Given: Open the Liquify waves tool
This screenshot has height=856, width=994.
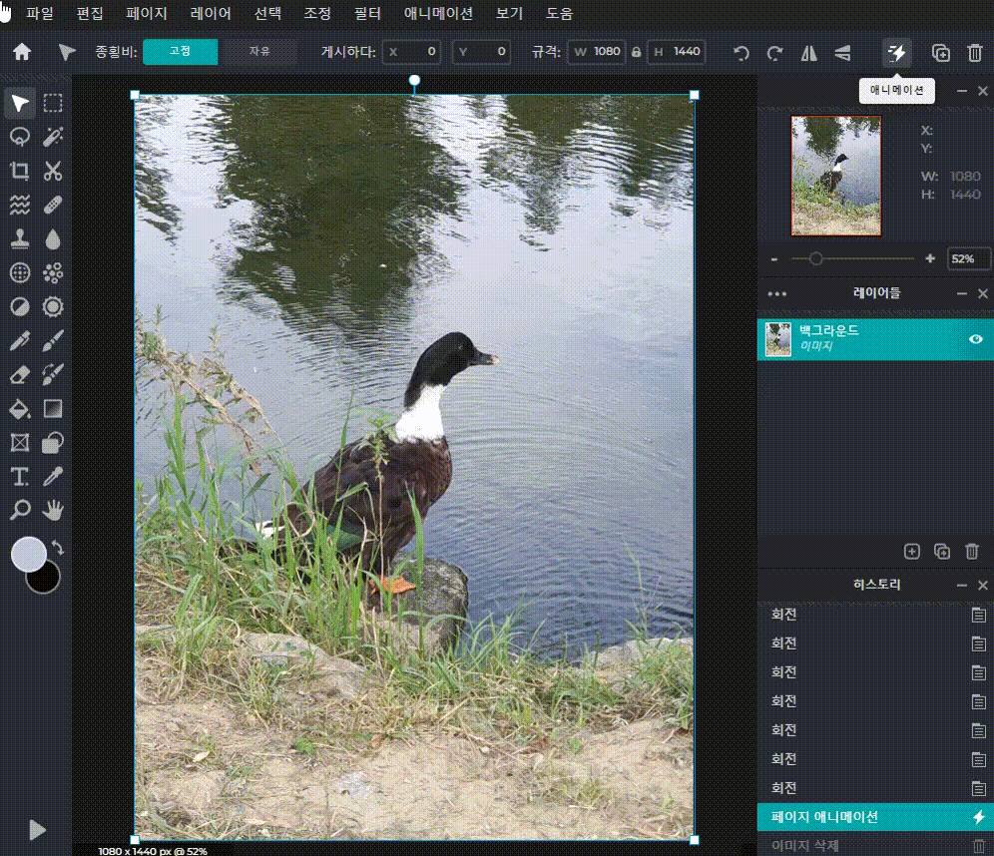Looking at the screenshot, I should (x=20, y=205).
